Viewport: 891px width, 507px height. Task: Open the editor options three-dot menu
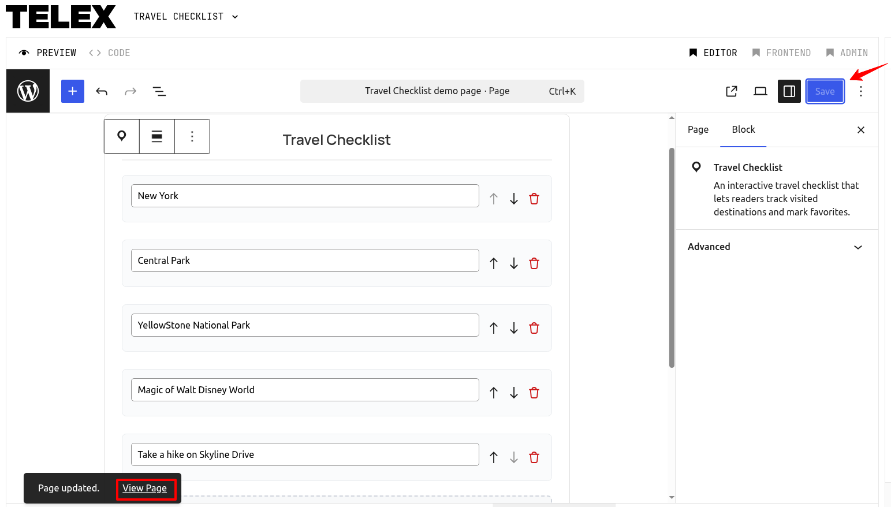[860, 91]
